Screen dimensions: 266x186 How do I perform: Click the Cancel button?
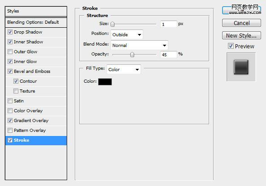[241, 23]
